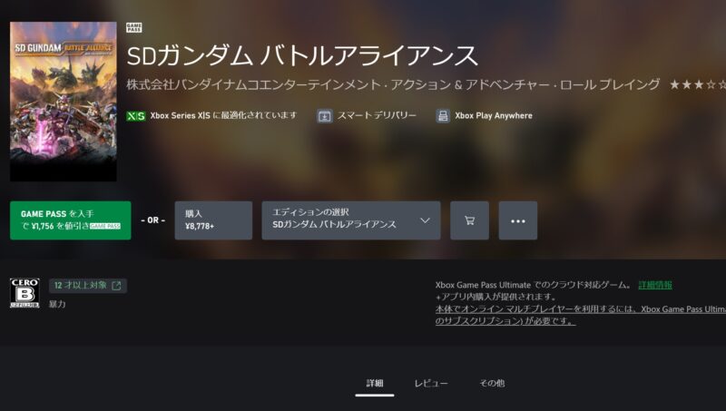This screenshot has height=411, width=726.
Task: Open the online multiplayer subscription requirement link
Action: pos(581,315)
